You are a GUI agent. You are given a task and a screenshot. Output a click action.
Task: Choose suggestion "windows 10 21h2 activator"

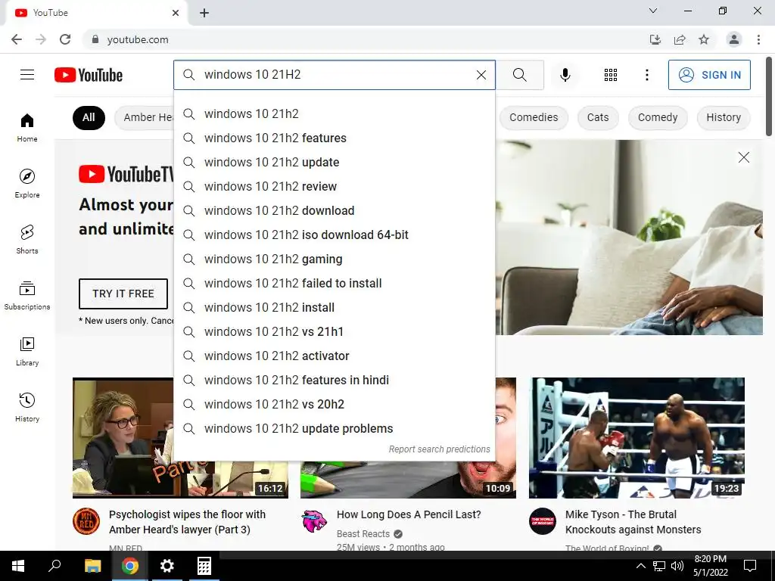(x=334, y=356)
